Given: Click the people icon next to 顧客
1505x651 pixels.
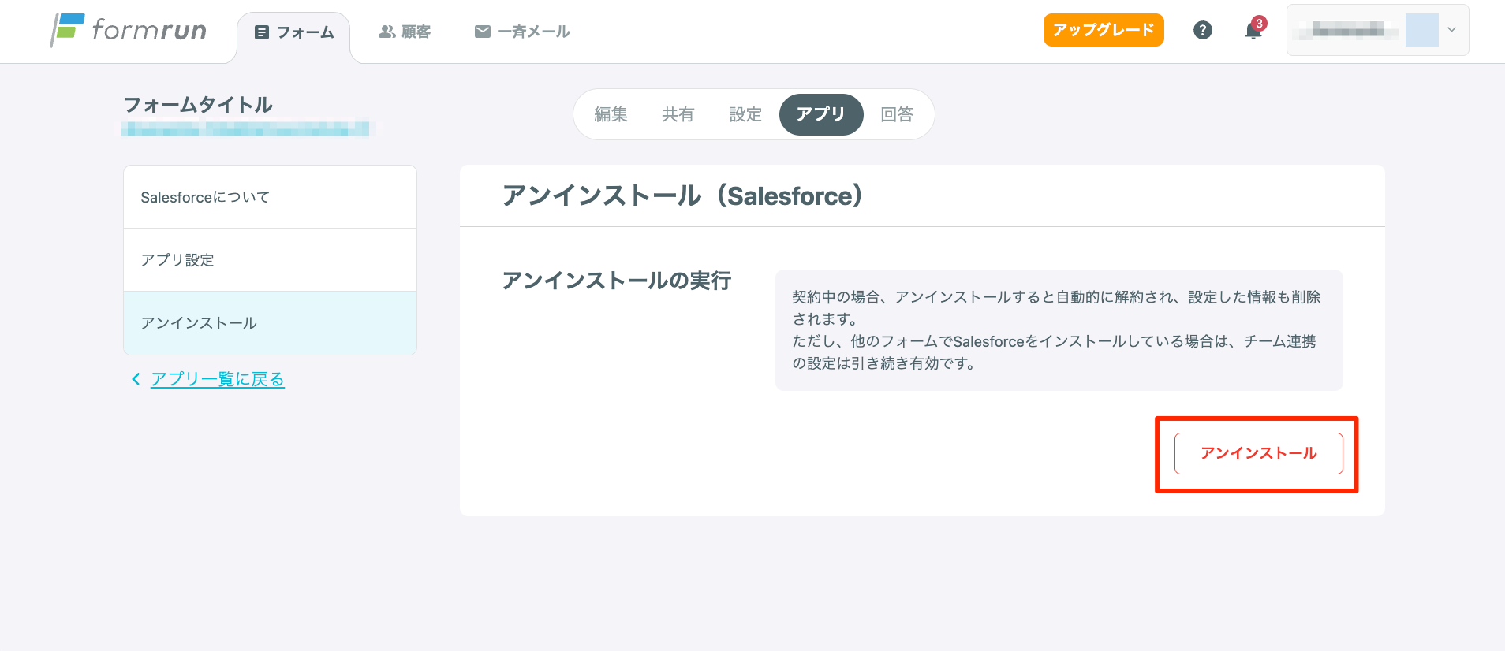Looking at the screenshot, I should pos(387,32).
